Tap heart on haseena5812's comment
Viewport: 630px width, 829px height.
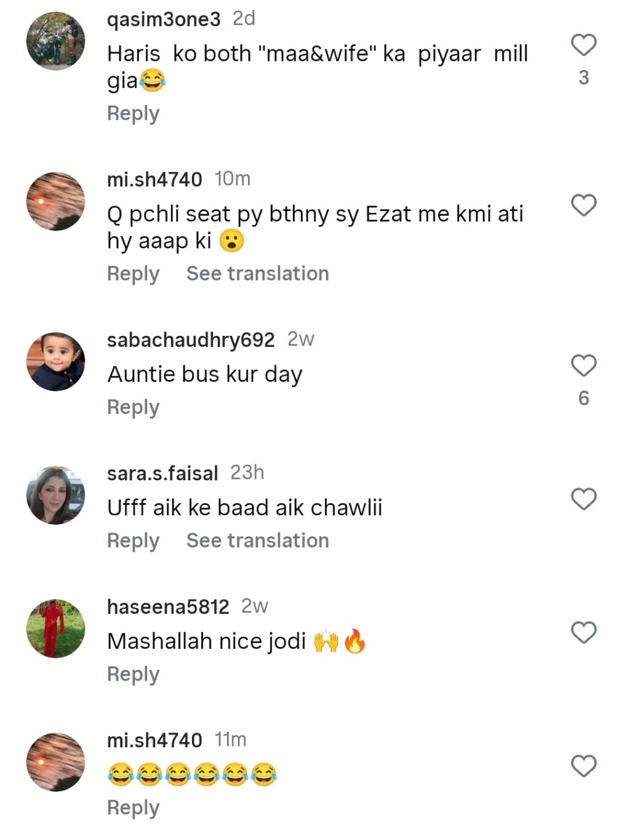[583, 632]
